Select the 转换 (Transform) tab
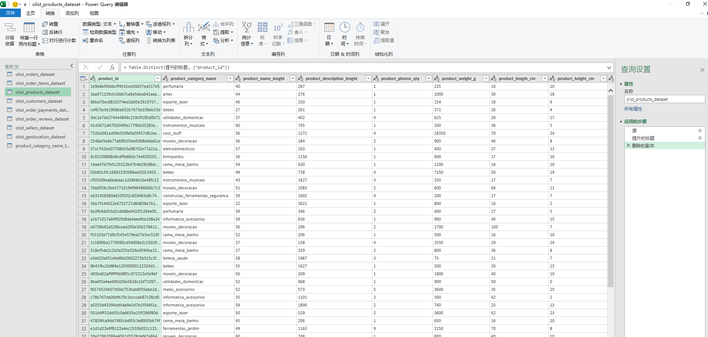 point(50,13)
